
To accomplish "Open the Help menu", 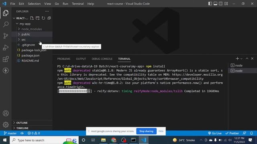I will point(91,4).
